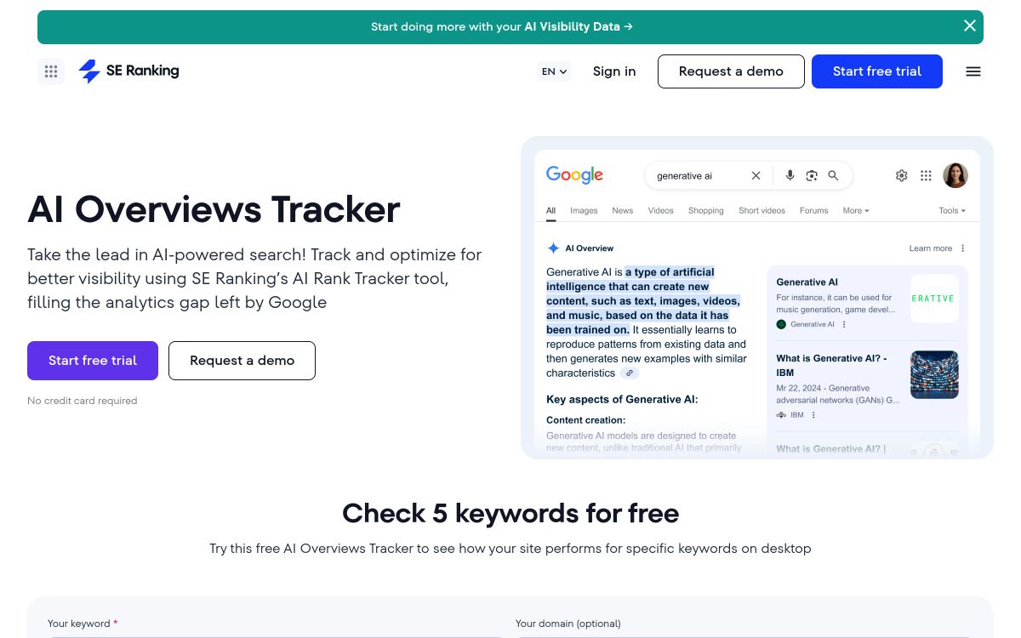Image resolution: width=1021 pixels, height=638 pixels.
Task: Click the microphone voice search icon
Action: click(790, 175)
